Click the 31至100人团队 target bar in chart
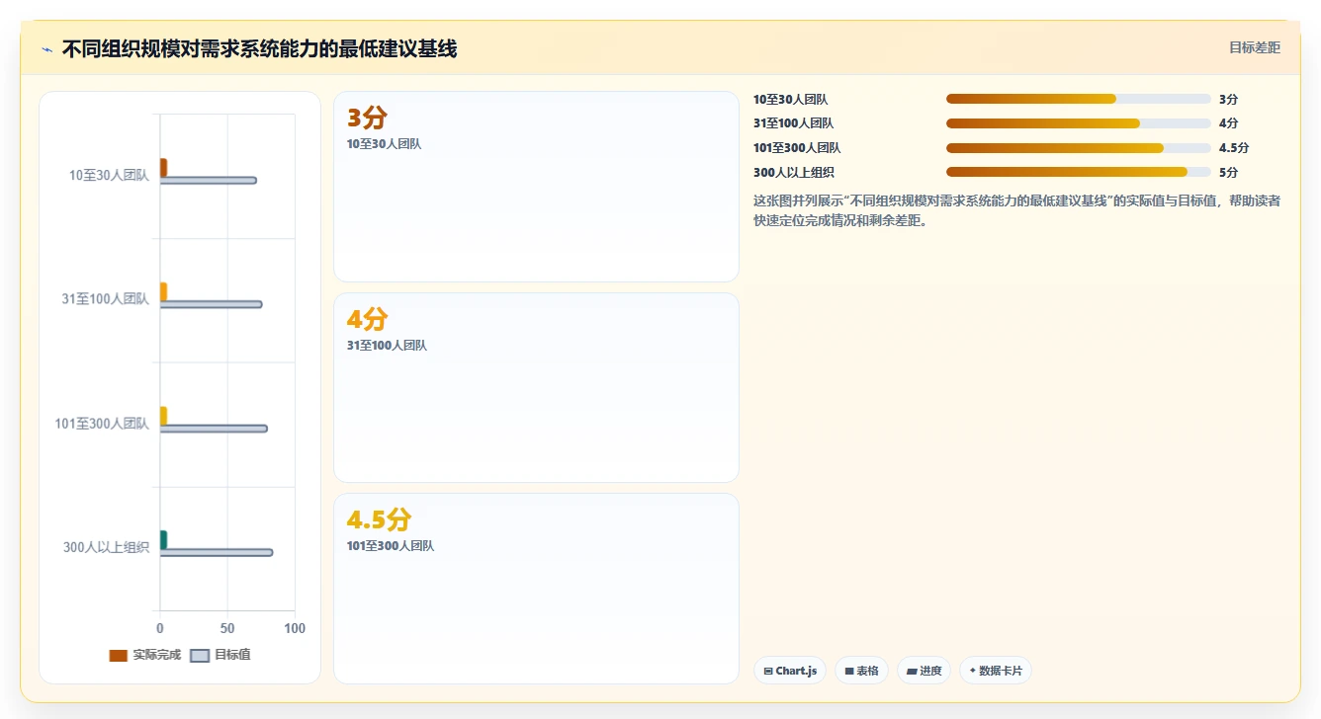 [211, 304]
